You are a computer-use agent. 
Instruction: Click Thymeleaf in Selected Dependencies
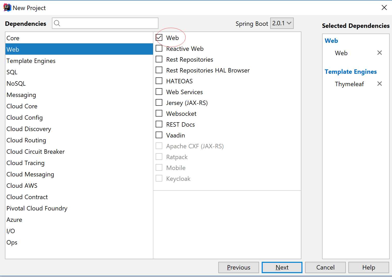pyautogui.click(x=349, y=84)
